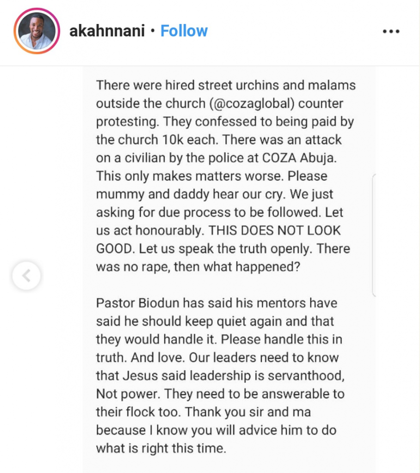Screen dimensions: 420x473
Task: Click the Follow link beside the username
Action: click(x=184, y=31)
